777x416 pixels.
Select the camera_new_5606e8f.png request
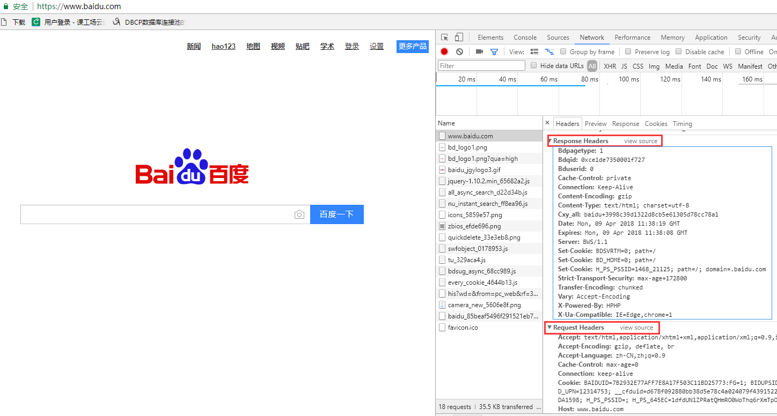pyautogui.click(x=489, y=305)
